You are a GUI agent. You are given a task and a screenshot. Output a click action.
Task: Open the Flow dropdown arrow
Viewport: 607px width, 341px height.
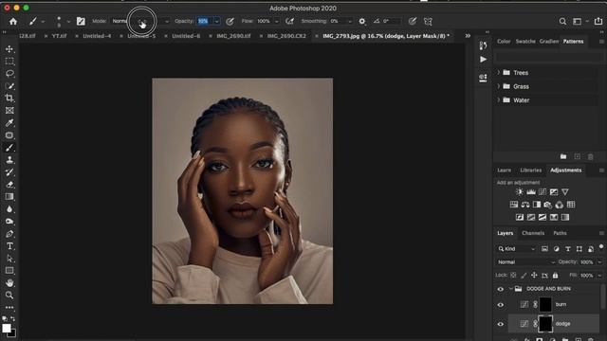coord(276,21)
